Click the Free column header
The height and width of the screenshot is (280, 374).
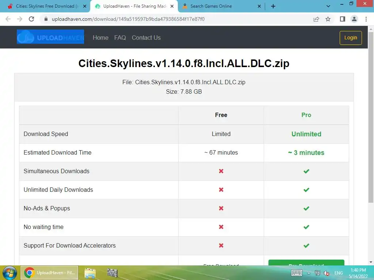click(x=221, y=115)
